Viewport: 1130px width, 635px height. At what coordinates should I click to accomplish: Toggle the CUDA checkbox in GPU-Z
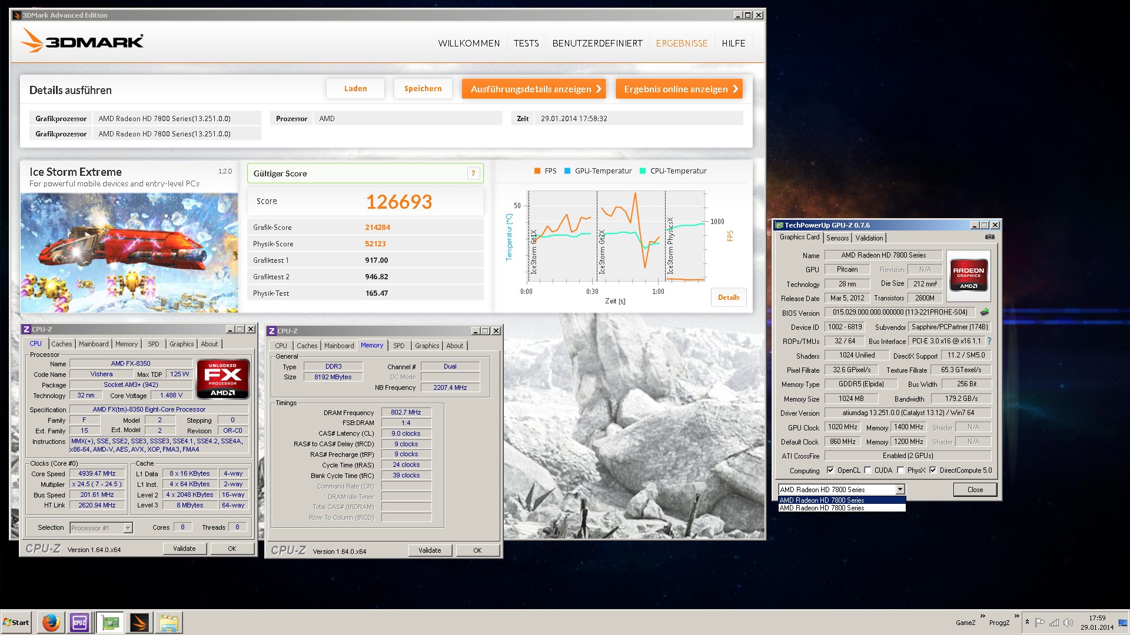[868, 470]
